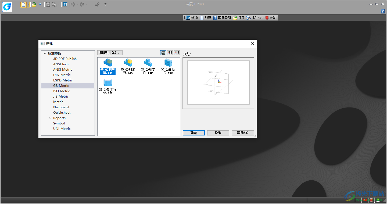Screen dimensions: 387x204
Task: Select ISO Metric template category
Action: click(62, 91)
